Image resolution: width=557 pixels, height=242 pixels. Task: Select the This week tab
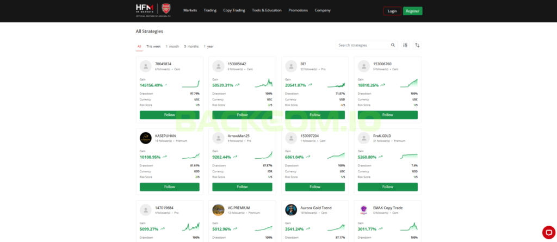[153, 46]
